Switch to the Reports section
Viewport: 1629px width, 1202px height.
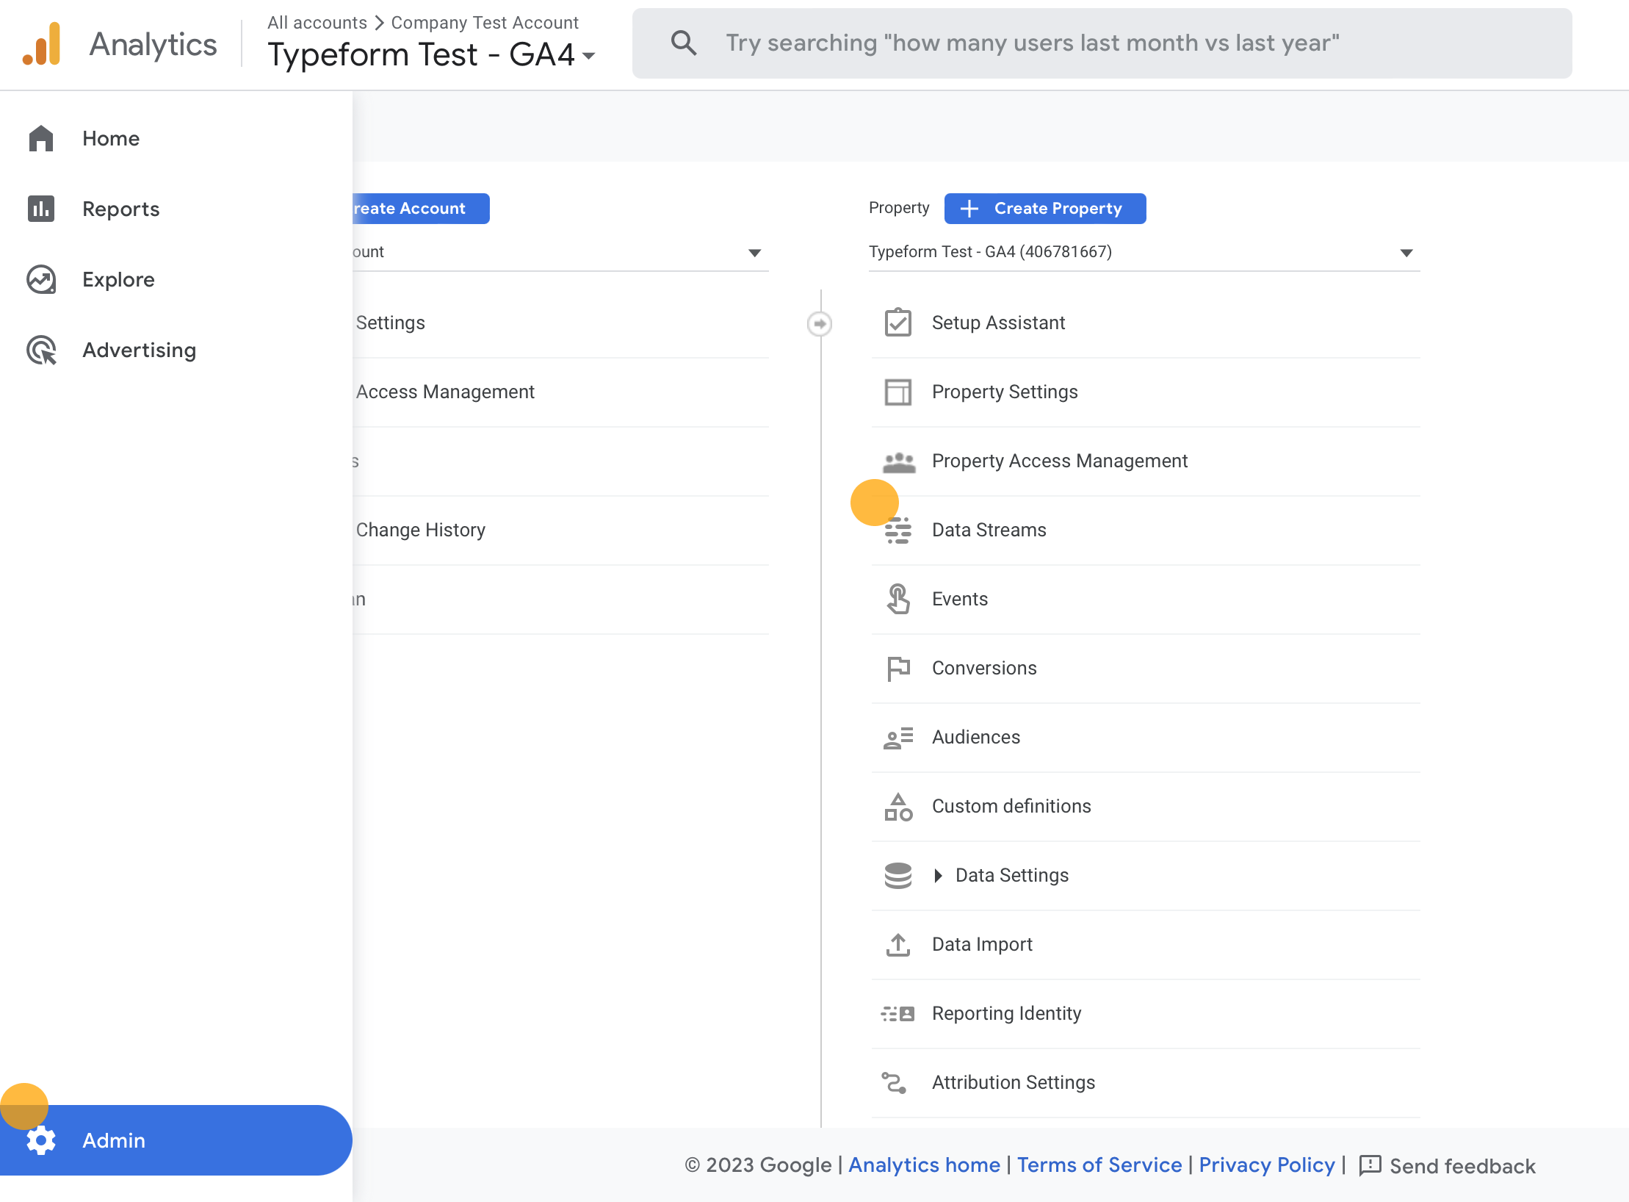[120, 209]
